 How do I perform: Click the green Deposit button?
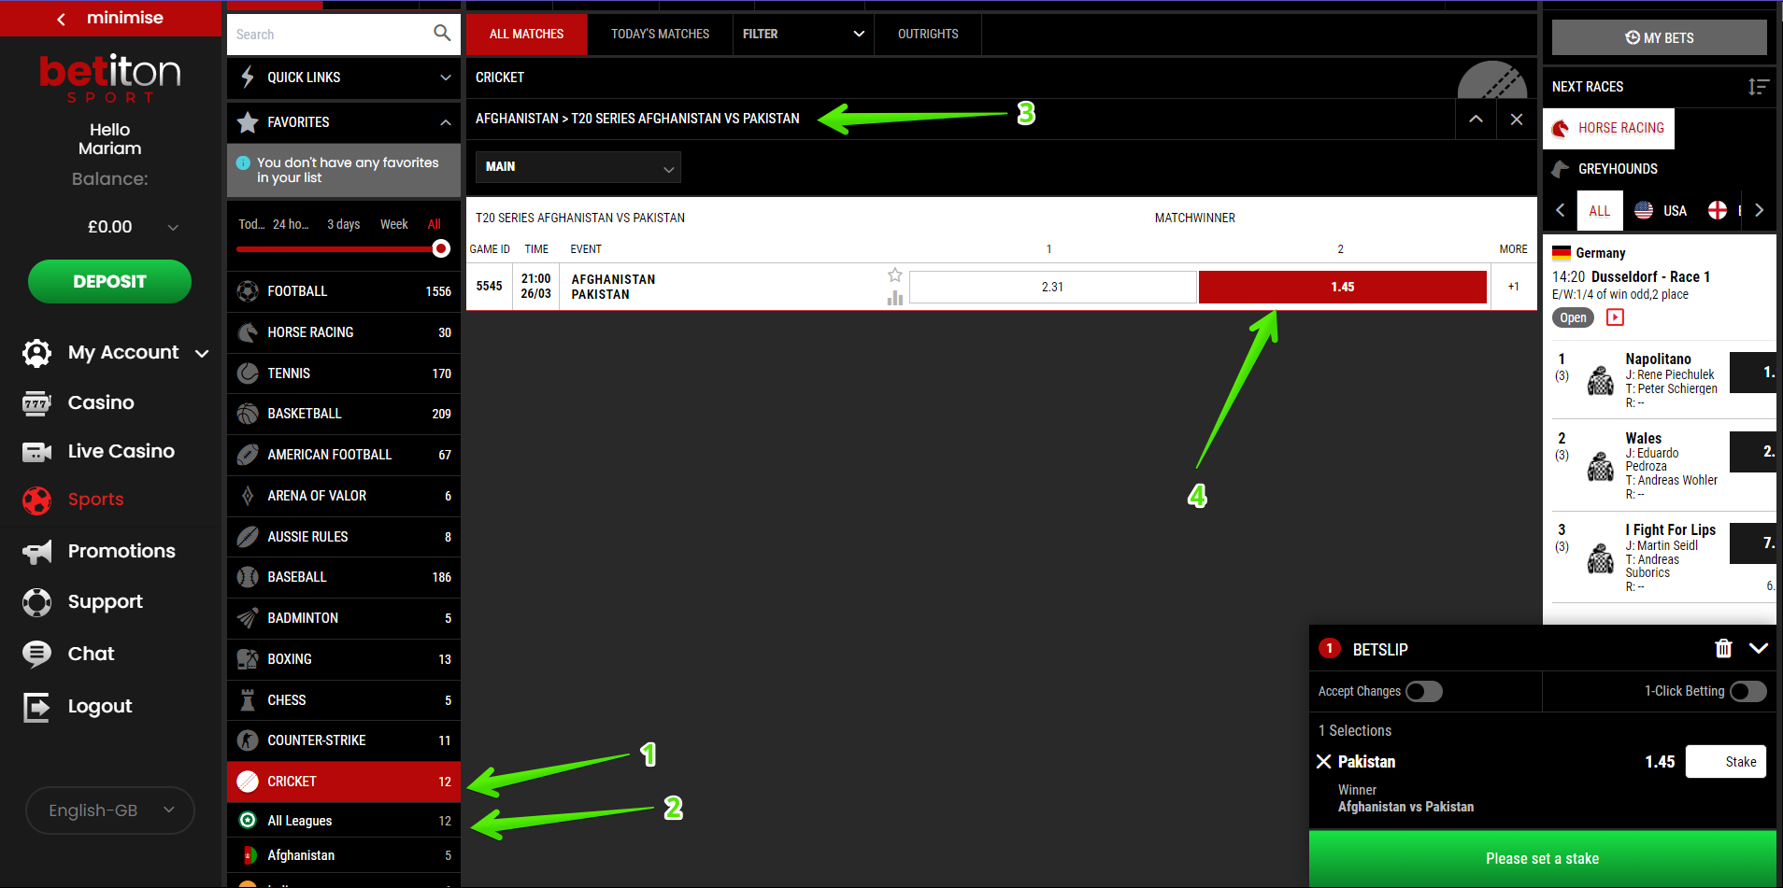109,281
